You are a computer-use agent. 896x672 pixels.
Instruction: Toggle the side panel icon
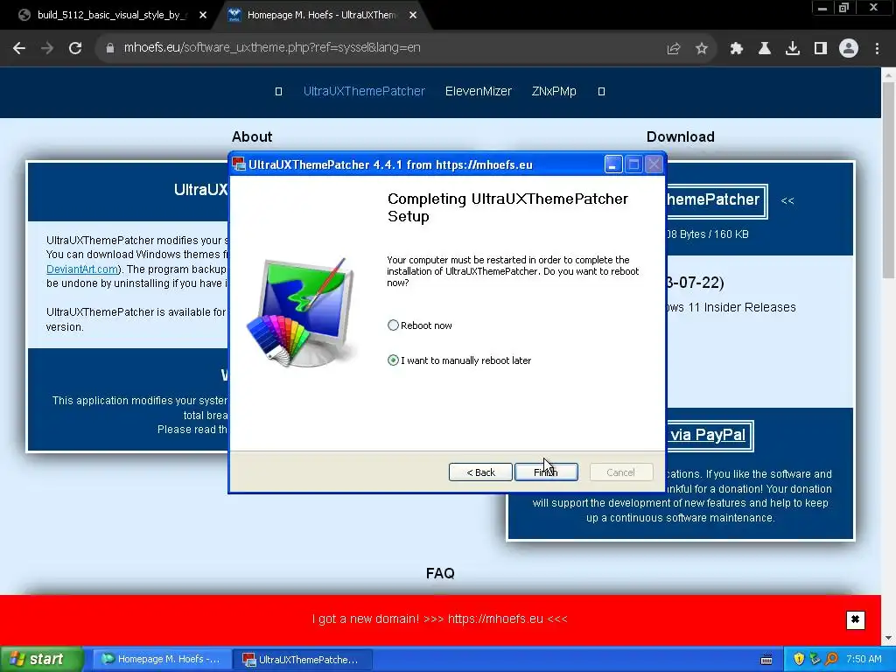(821, 49)
